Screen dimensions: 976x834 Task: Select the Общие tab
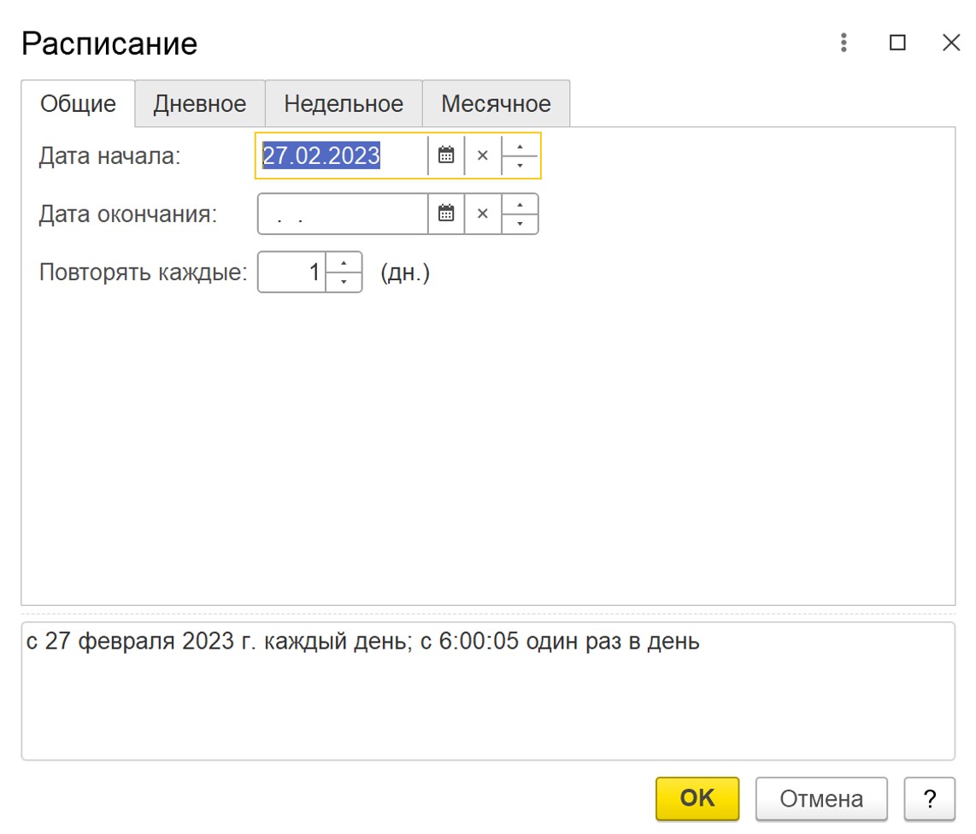[x=77, y=103]
